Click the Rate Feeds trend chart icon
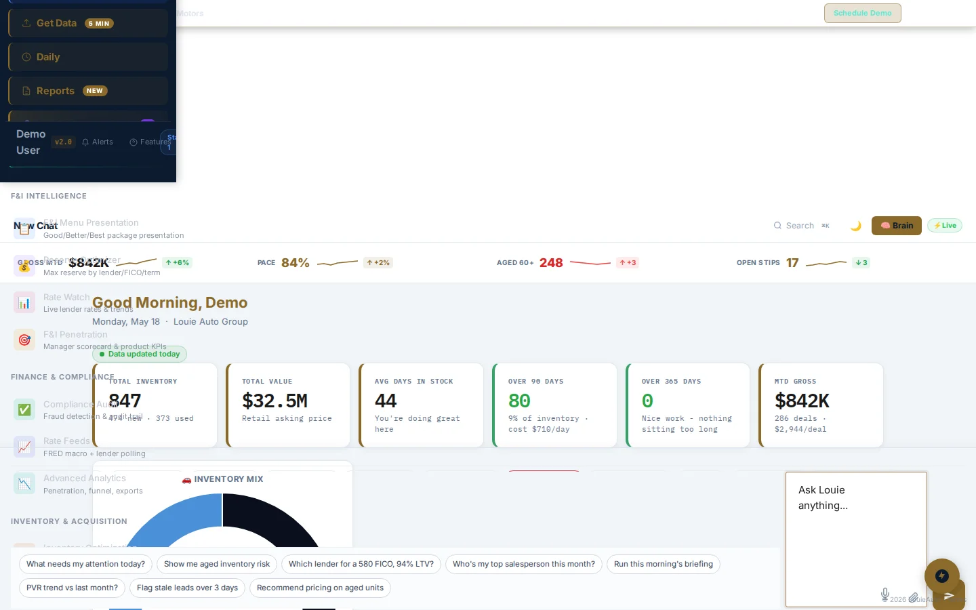 [x=24, y=447]
